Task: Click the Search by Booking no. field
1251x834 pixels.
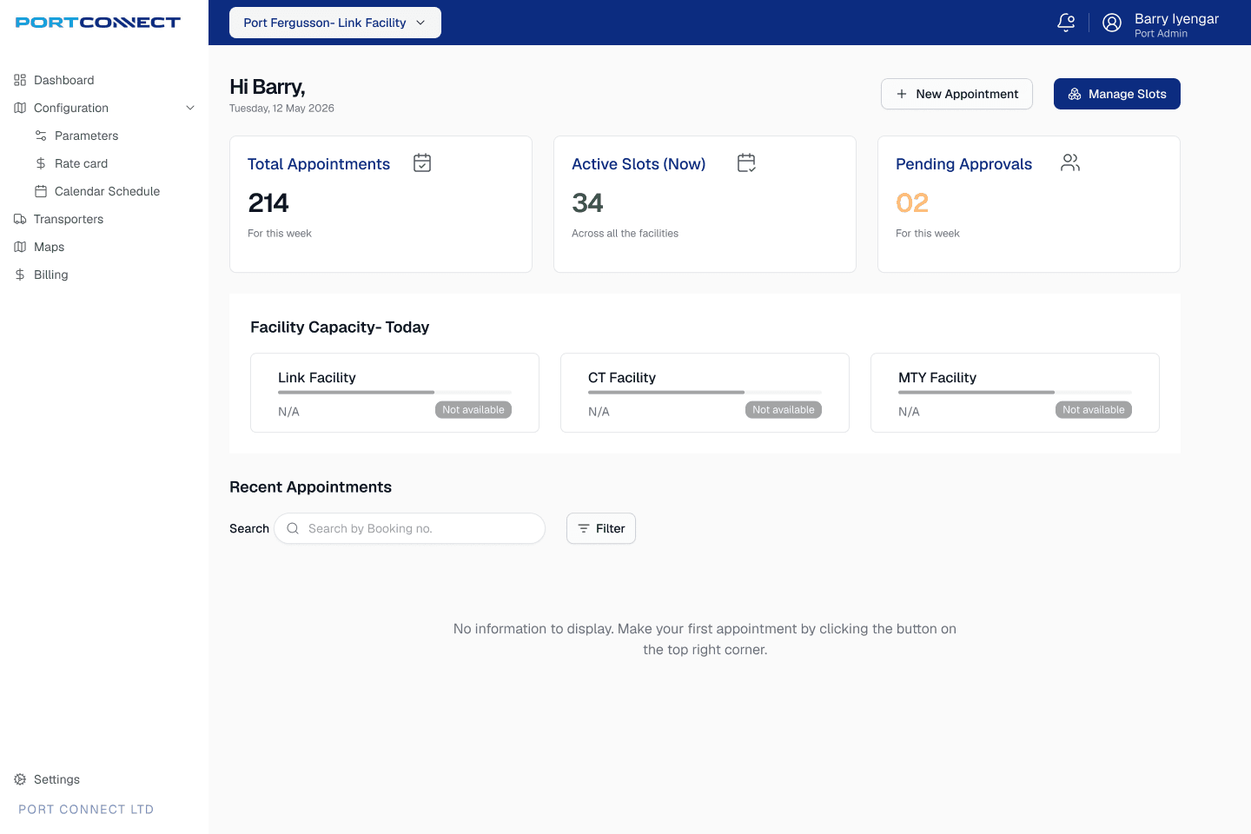Action: coord(410,528)
